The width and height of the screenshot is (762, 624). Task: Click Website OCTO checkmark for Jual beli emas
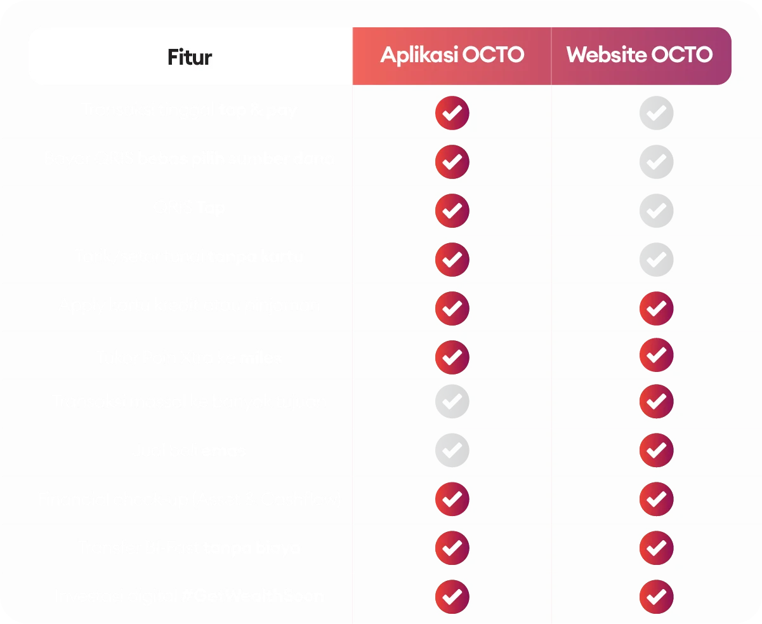656,450
